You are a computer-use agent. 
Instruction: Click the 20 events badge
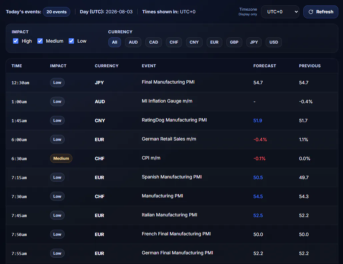(x=56, y=12)
